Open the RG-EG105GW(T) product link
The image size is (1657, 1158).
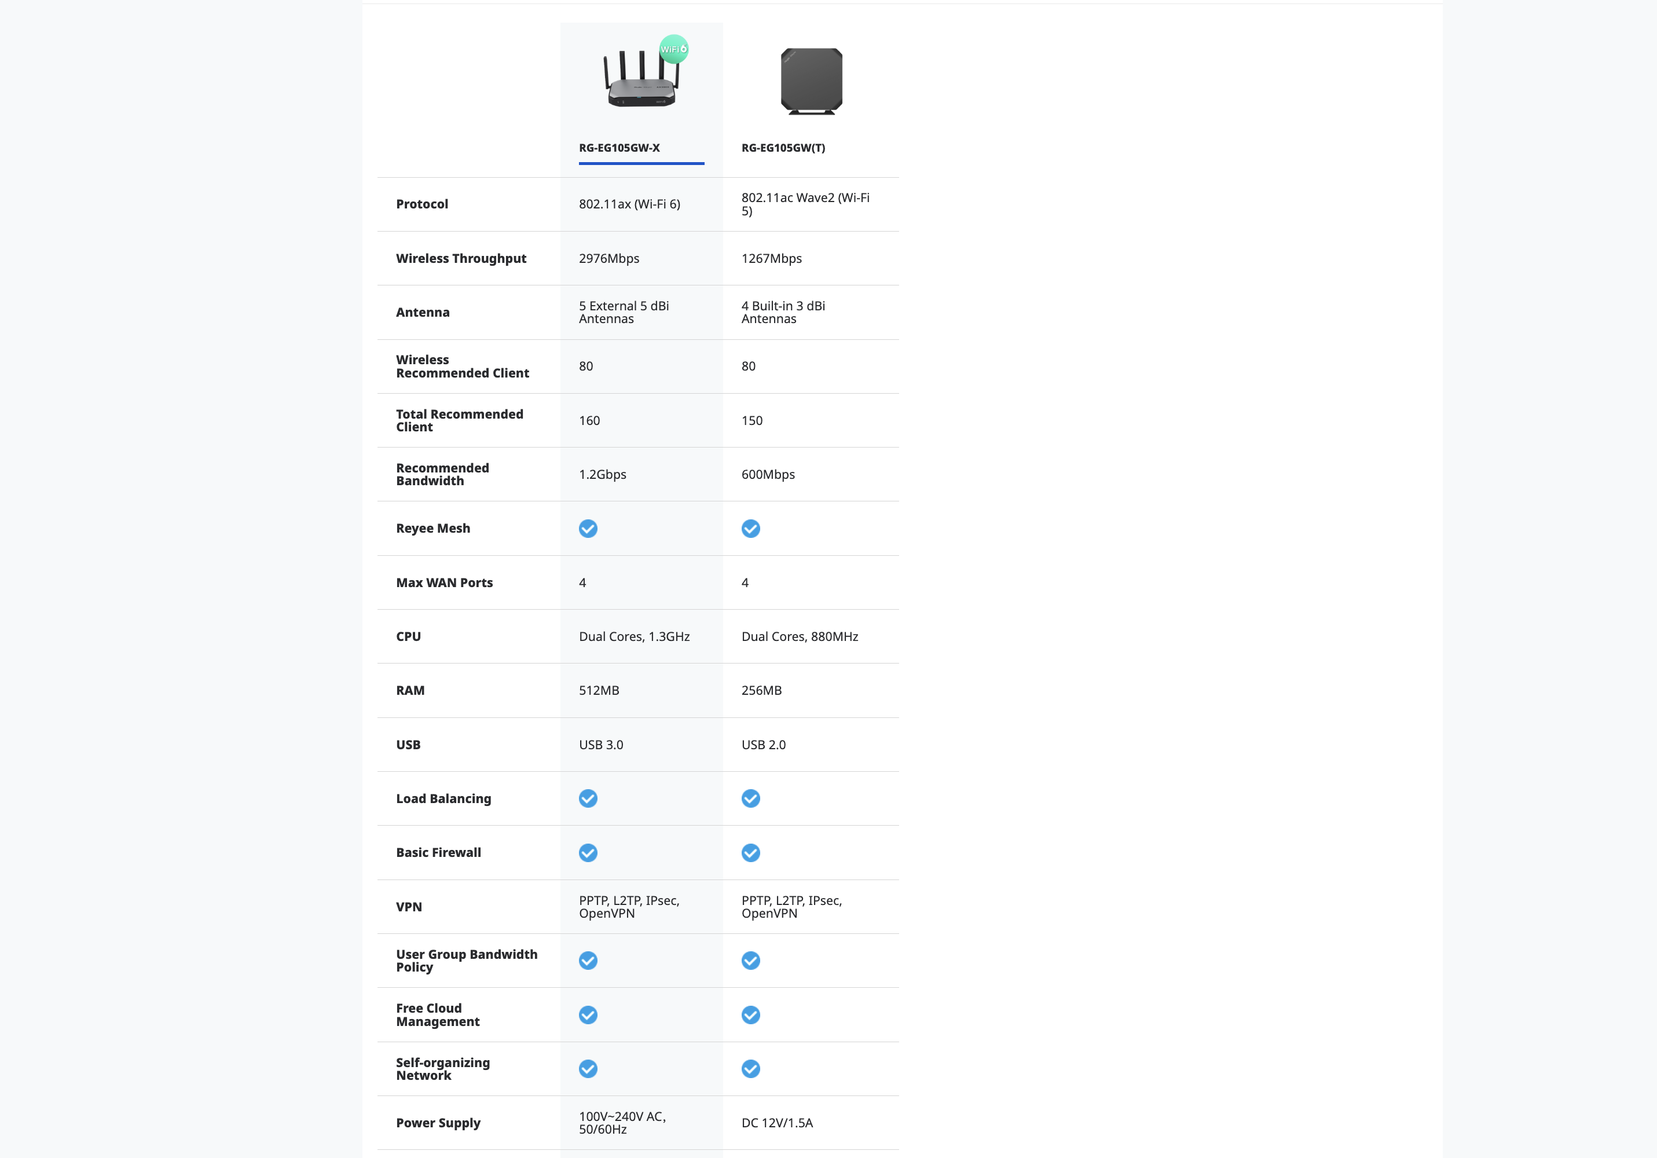pos(783,148)
